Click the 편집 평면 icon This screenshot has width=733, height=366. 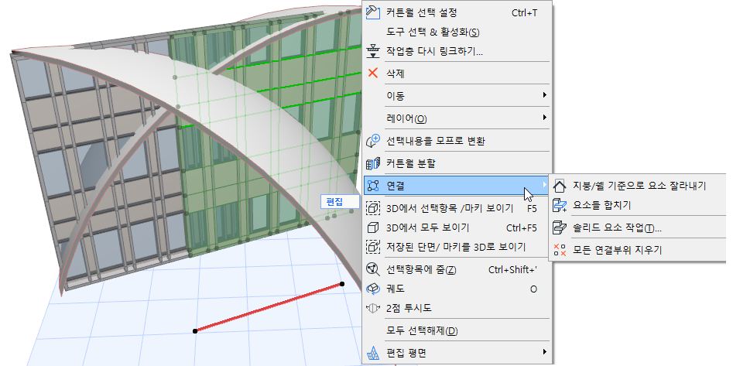[x=372, y=353]
